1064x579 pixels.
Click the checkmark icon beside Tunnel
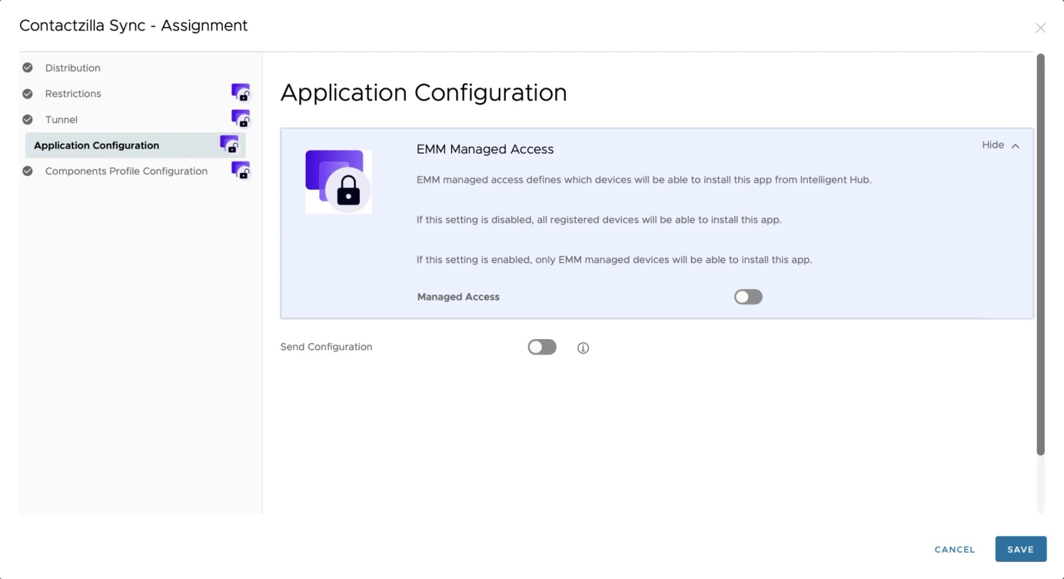(x=27, y=120)
